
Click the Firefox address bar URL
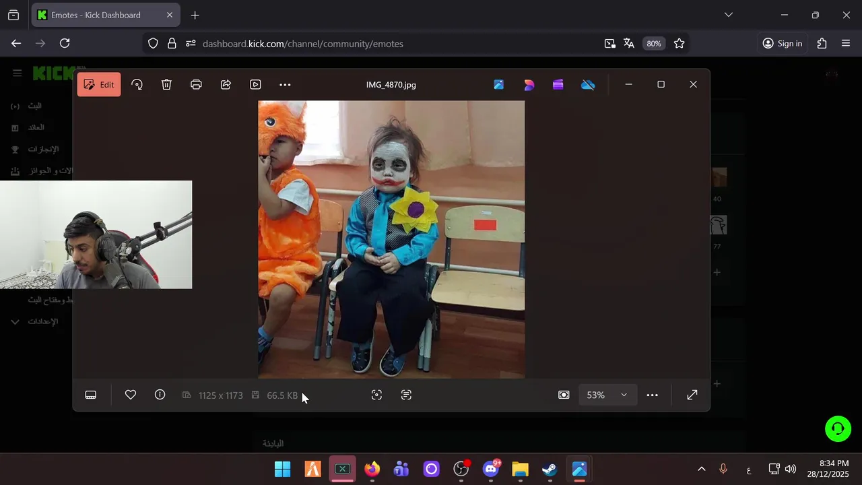(x=303, y=44)
